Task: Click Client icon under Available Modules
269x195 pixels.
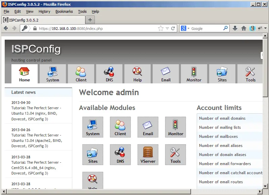Action: coord(120,127)
